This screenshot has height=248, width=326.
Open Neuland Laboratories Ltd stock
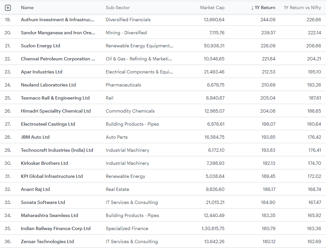[48, 85]
